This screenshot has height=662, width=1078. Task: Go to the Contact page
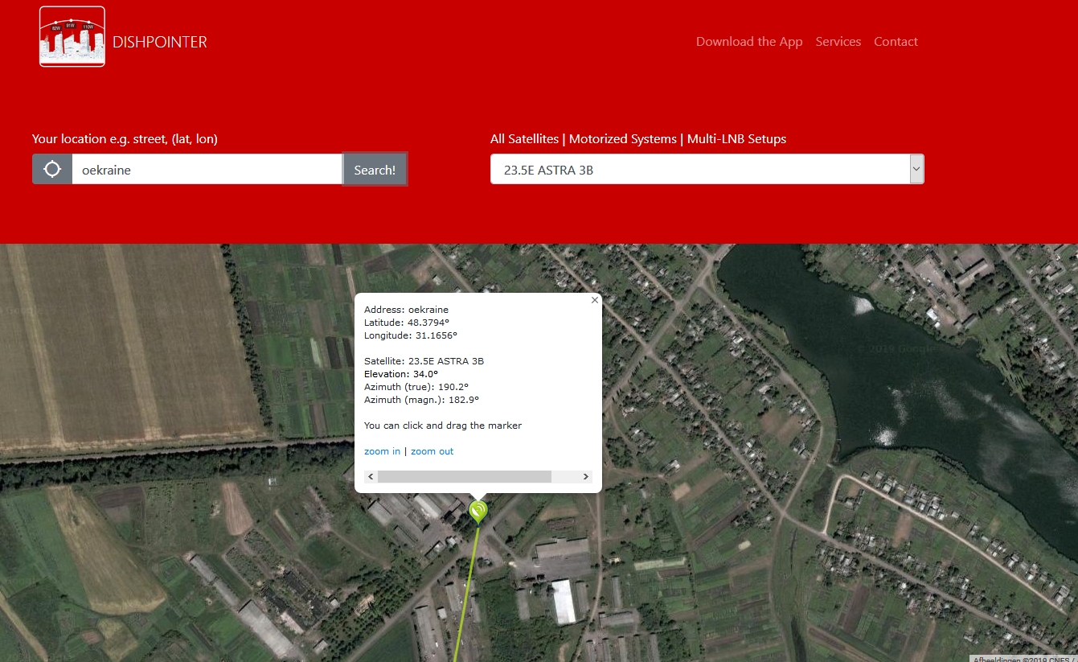[x=896, y=42]
